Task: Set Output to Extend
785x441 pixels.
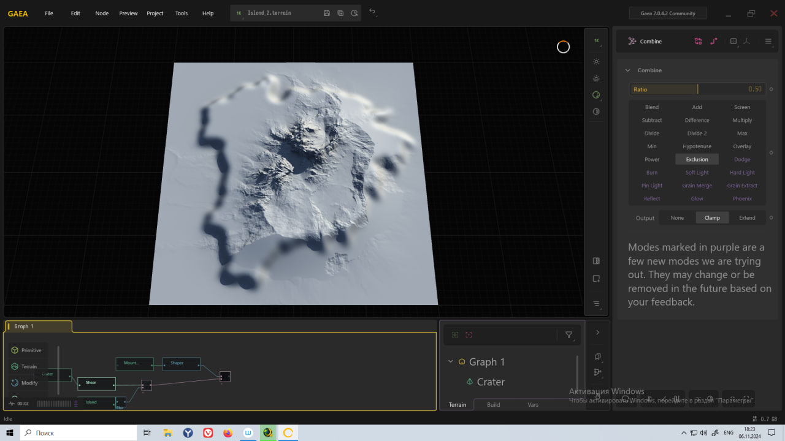Action: 747,217
